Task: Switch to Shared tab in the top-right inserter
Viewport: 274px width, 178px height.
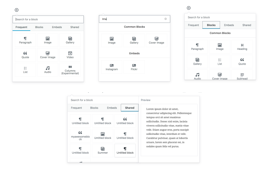Action: point(247,25)
